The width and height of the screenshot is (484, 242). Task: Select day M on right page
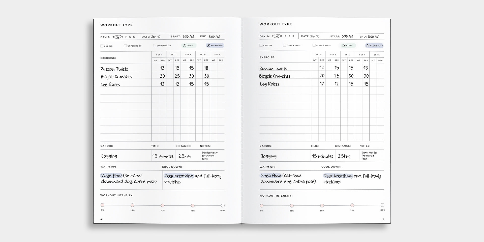click(x=268, y=36)
